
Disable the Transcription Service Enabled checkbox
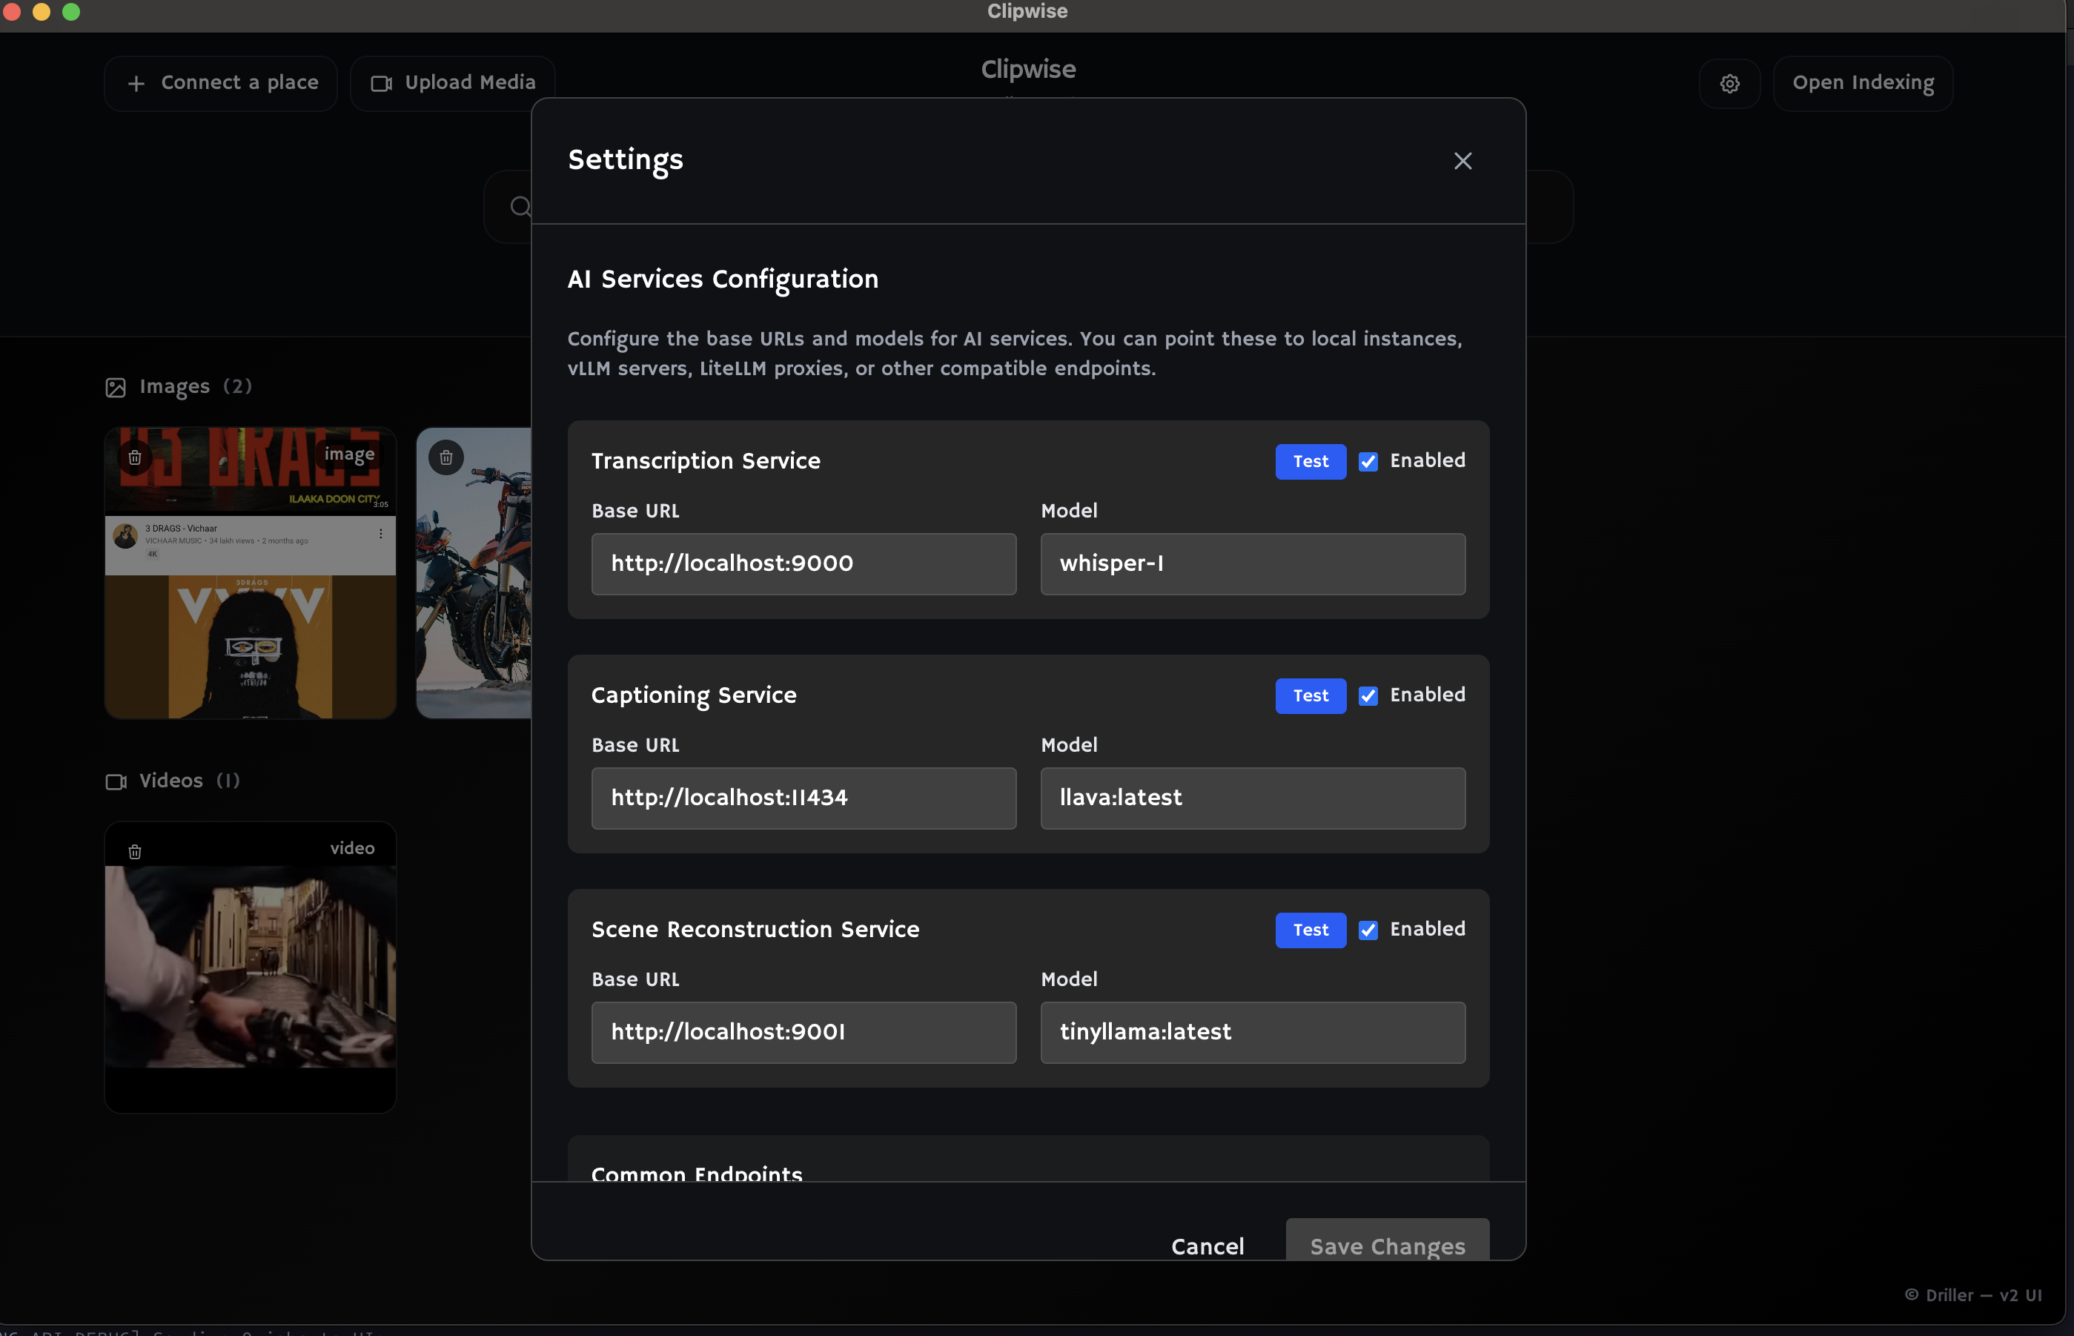click(1368, 462)
